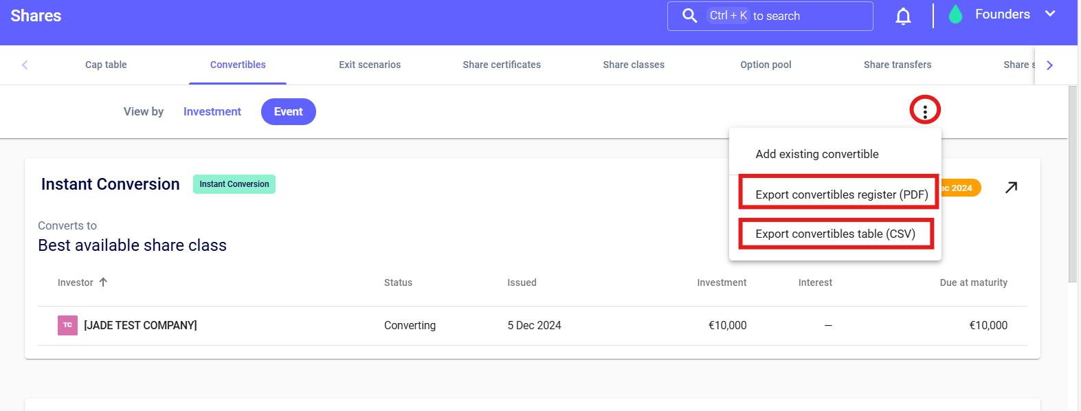The image size is (1081, 411).
Task: Click the search magnifier icon
Action: tap(689, 16)
